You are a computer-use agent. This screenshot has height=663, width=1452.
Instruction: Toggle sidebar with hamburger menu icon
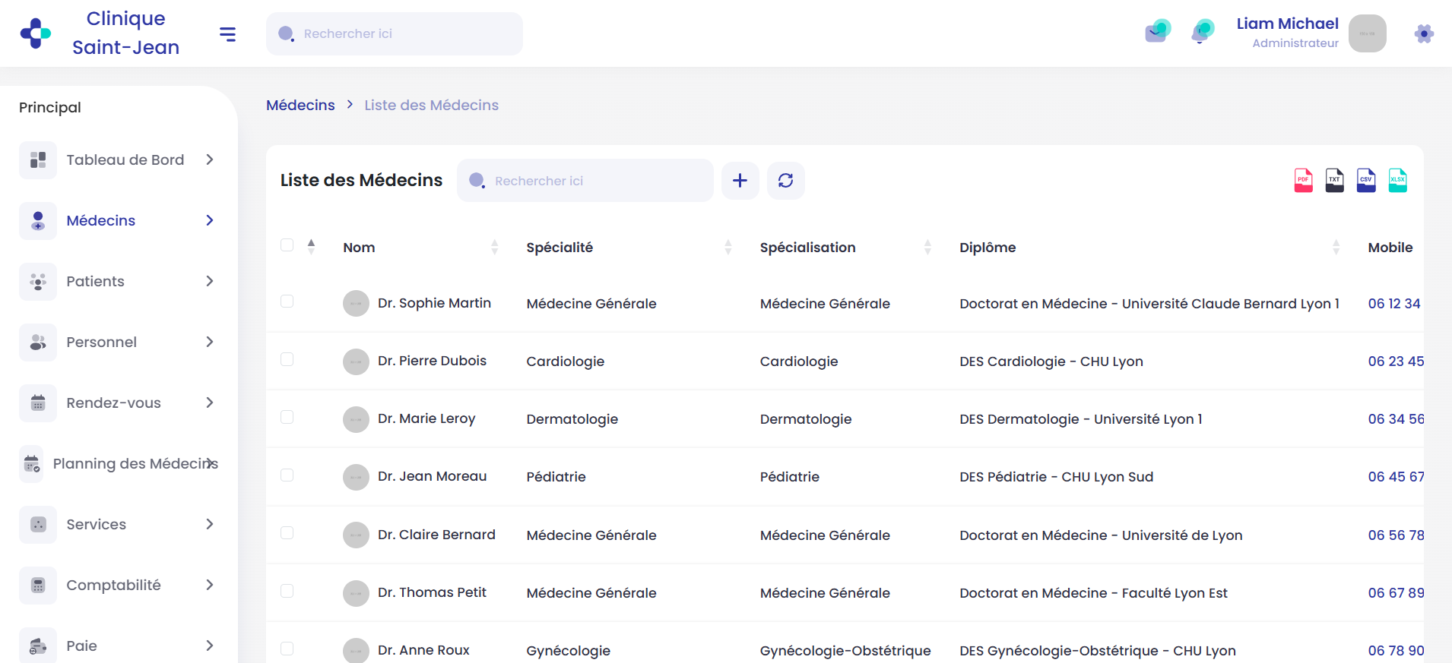227,34
